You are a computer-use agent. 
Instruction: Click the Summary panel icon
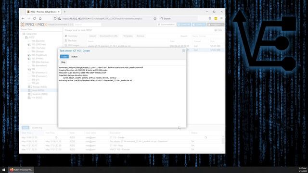pos(66,36)
